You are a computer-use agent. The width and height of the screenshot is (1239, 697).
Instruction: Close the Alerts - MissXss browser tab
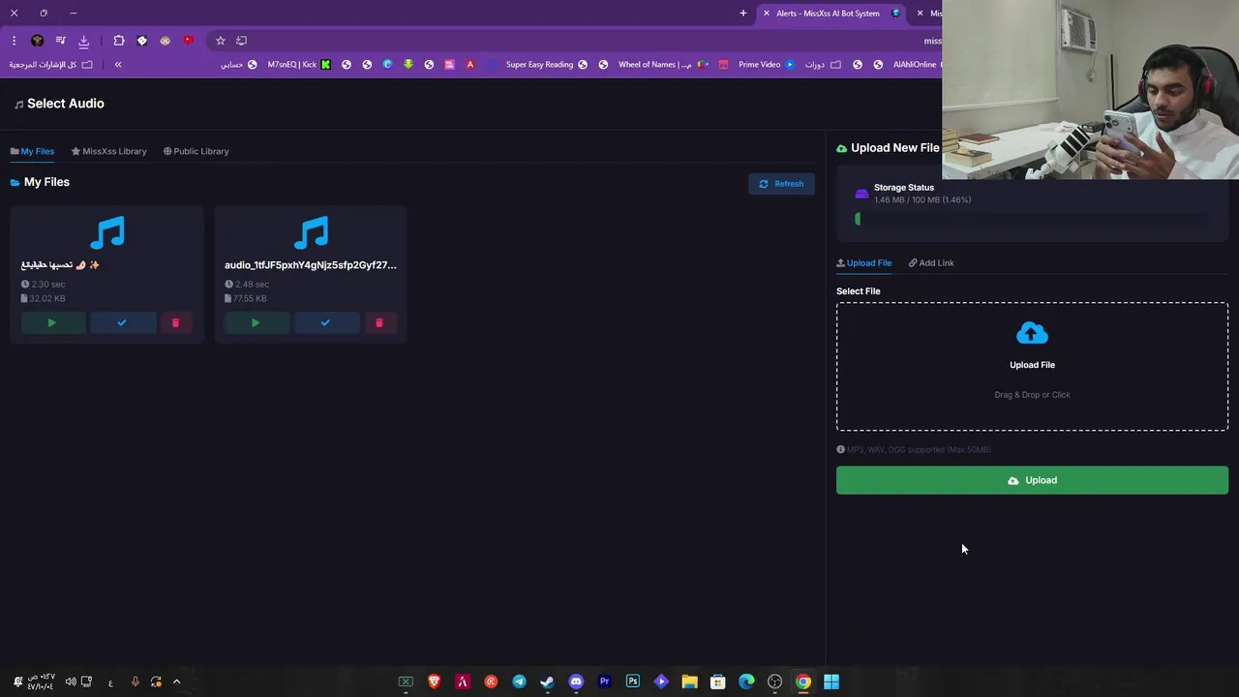[x=767, y=14]
